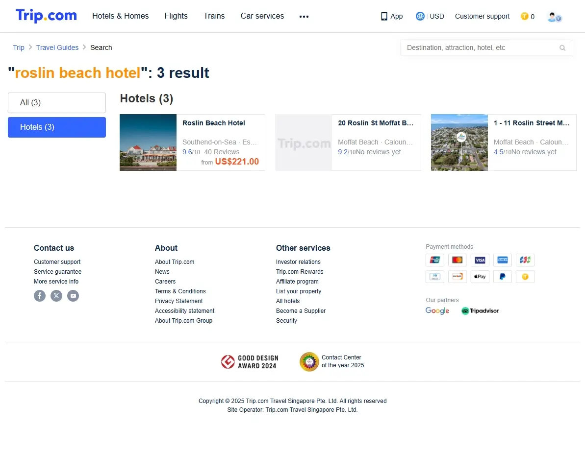Click the App phone icon
585x451 pixels.
coord(384,16)
